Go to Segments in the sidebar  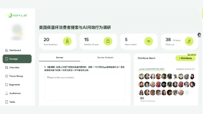13,85
